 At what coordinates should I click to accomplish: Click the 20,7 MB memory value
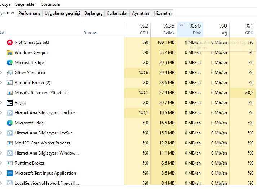167,103
